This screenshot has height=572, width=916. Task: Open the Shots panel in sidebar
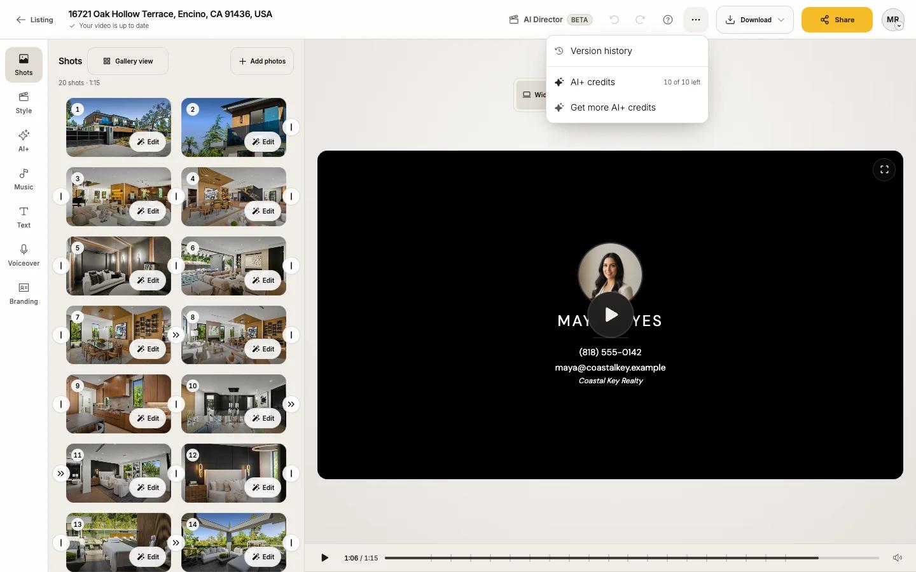point(24,64)
